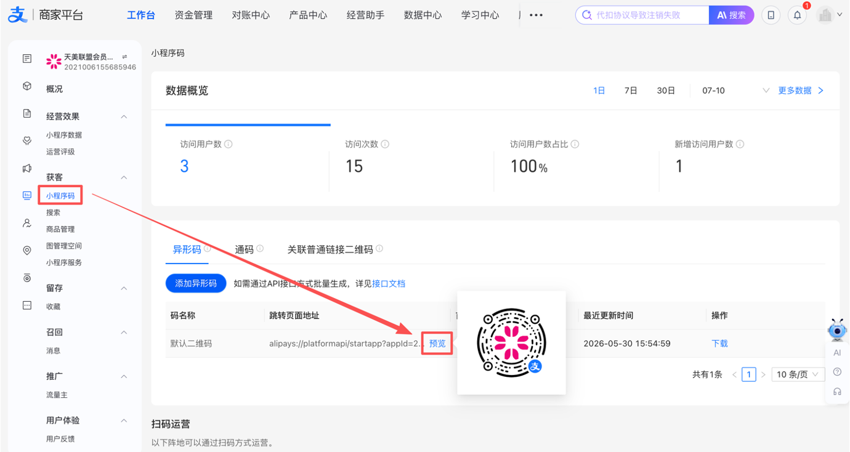850x452 pixels.
Task: Click the location pin sidebar icon
Action: point(27,251)
